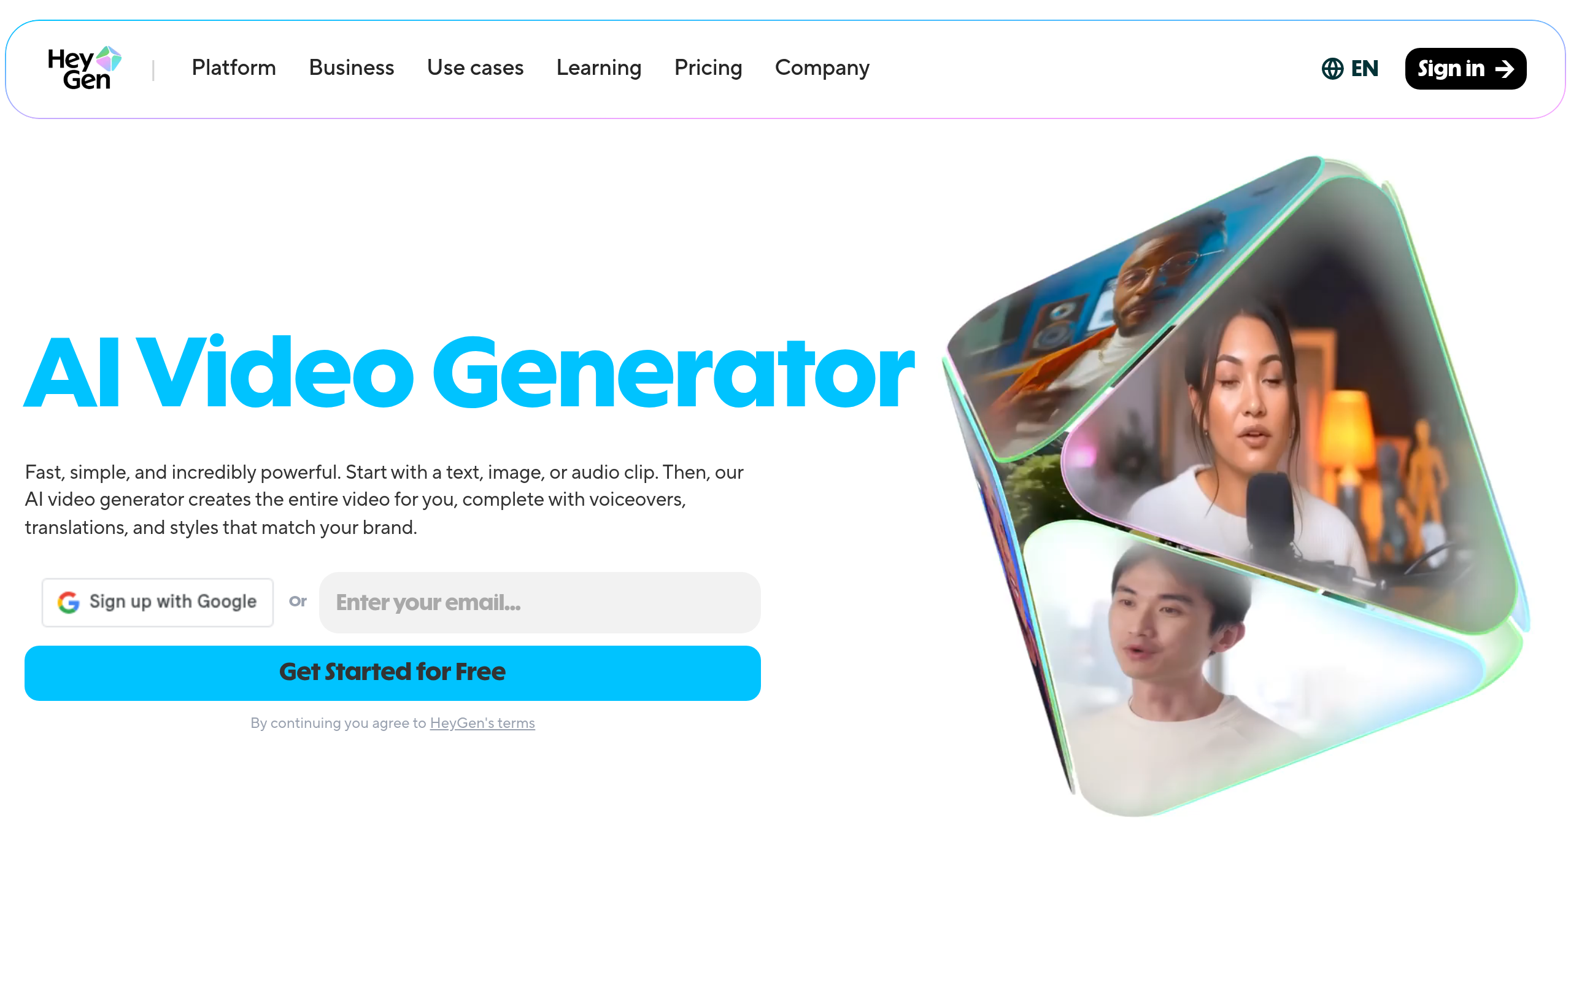This screenshot has width=1571, height=982.
Task: Open the Platform menu
Action: click(234, 68)
